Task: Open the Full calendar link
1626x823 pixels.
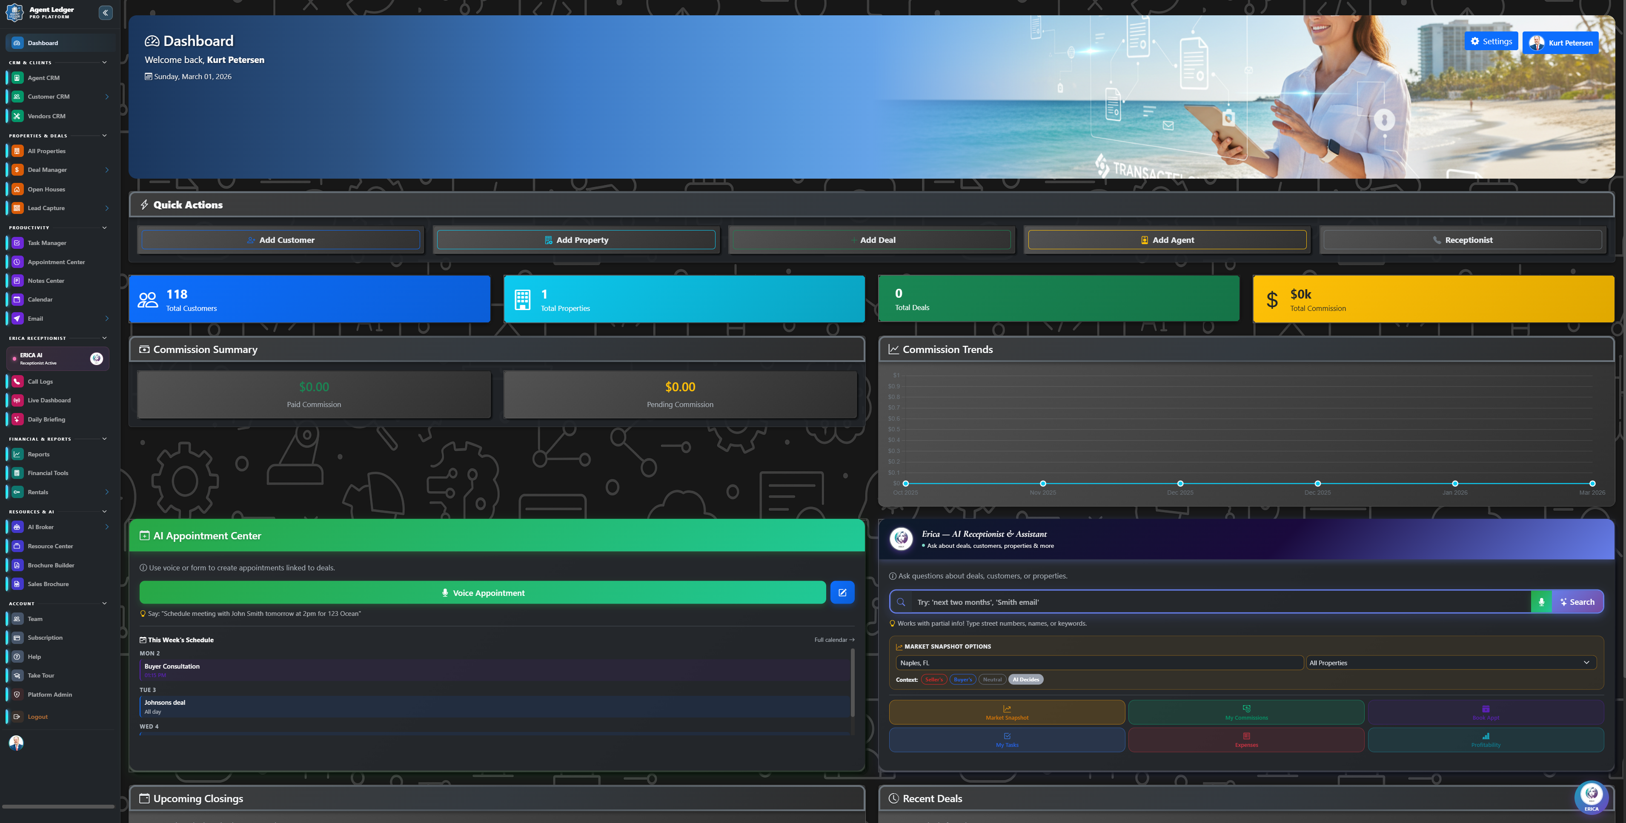Action: pyautogui.click(x=834, y=639)
